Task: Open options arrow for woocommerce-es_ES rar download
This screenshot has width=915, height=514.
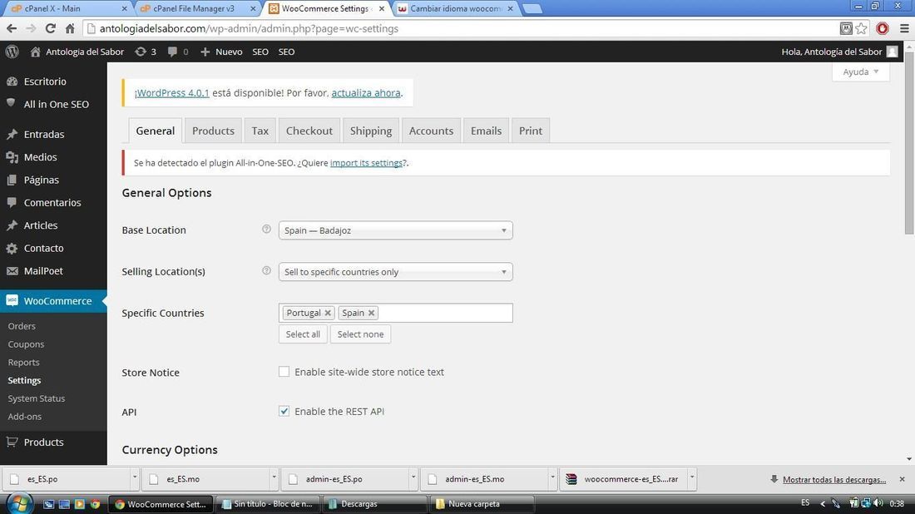Action: point(691,478)
